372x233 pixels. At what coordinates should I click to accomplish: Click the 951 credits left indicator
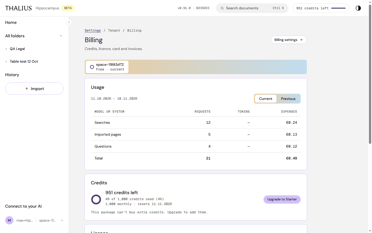(x=321, y=8)
